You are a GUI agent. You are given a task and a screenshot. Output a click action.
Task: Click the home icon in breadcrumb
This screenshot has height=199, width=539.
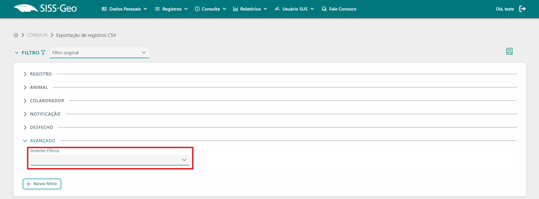[x=16, y=35]
